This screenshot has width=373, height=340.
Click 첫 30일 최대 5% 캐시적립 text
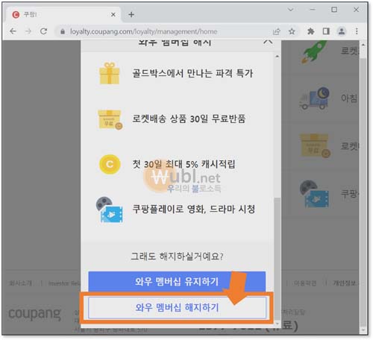point(184,164)
